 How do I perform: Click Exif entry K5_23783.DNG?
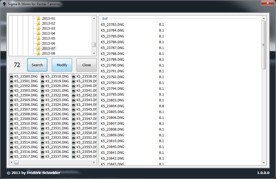pos(113,25)
